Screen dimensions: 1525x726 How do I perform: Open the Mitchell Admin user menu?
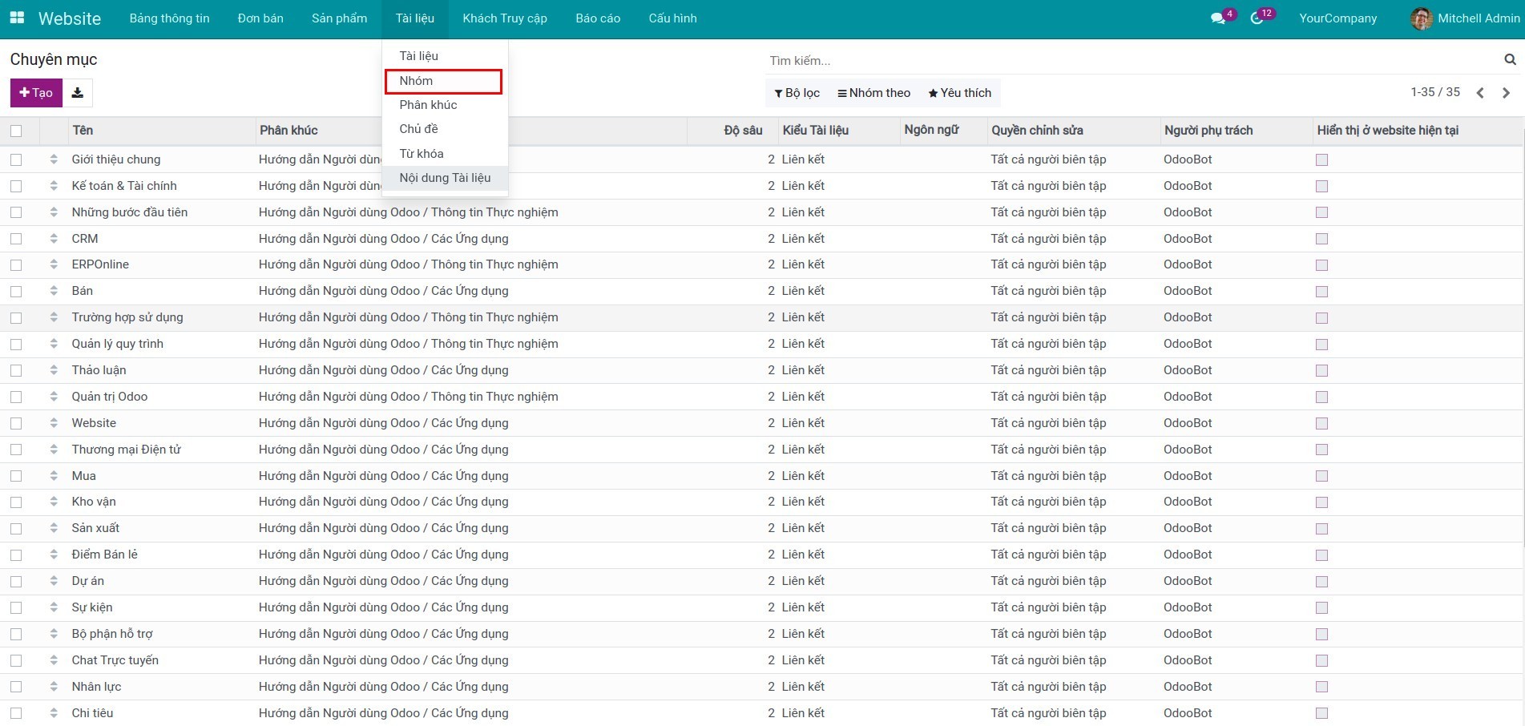coord(1465,18)
